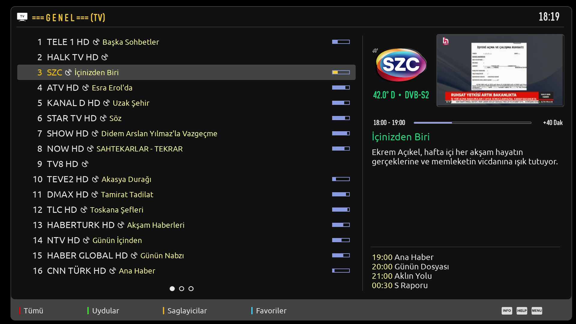This screenshot has width=576, height=324.
Task: Select channel 4 ATV HD
Action: [186, 88]
